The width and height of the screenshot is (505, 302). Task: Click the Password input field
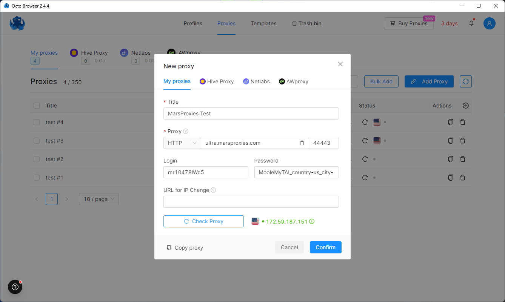pyautogui.click(x=297, y=172)
